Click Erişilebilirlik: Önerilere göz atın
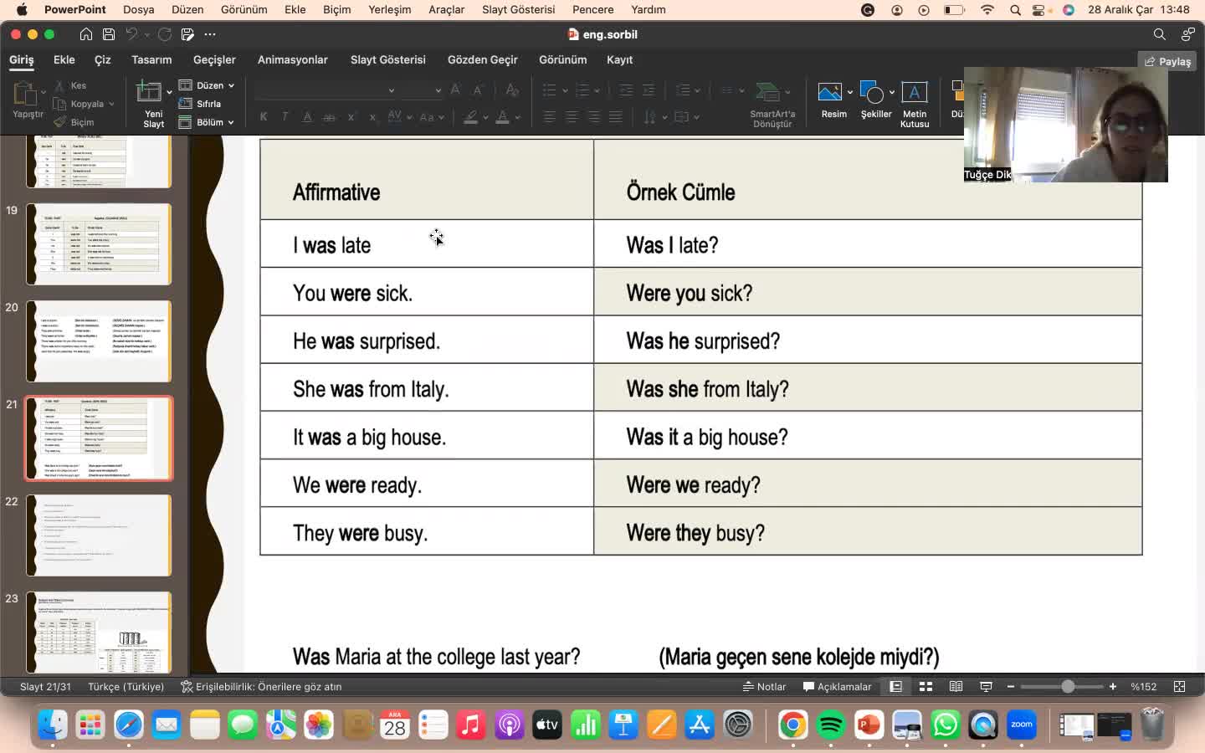This screenshot has width=1205, height=753. pyautogui.click(x=261, y=687)
